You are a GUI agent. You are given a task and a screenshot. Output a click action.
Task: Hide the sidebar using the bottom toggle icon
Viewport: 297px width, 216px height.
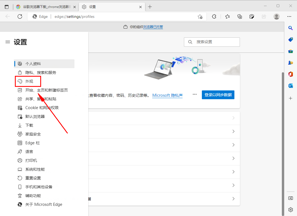pos(291,198)
